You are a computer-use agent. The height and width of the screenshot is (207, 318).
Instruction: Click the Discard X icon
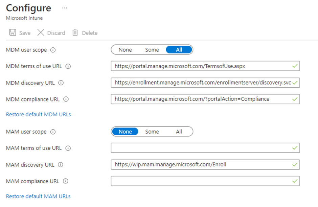point(41,32)
